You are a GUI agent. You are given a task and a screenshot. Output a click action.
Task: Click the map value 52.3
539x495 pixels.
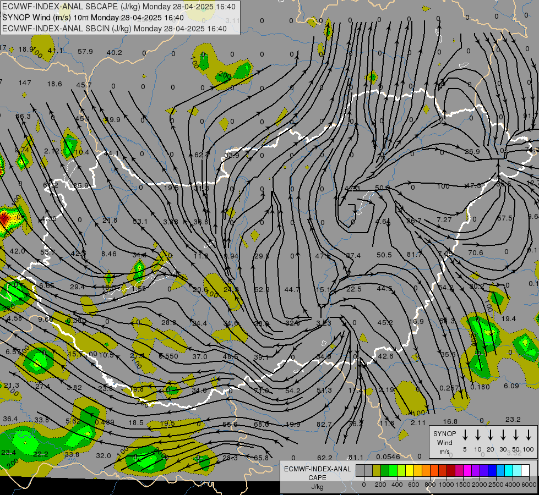coord(262,290)
